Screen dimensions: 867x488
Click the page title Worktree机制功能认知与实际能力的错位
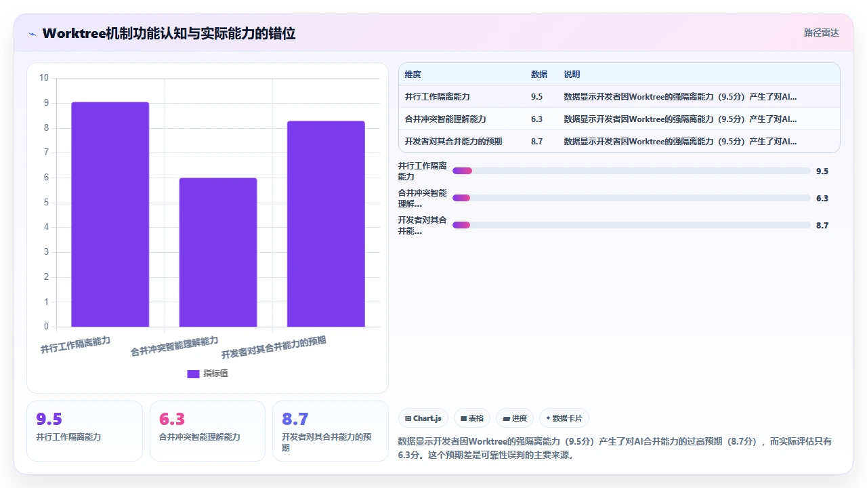tap(169, 33)
